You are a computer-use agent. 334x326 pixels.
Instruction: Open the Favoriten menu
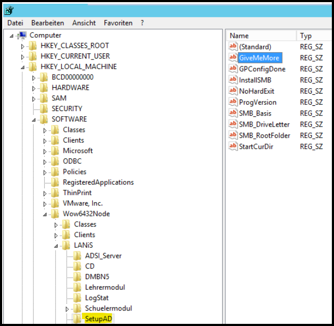point(118,23)
